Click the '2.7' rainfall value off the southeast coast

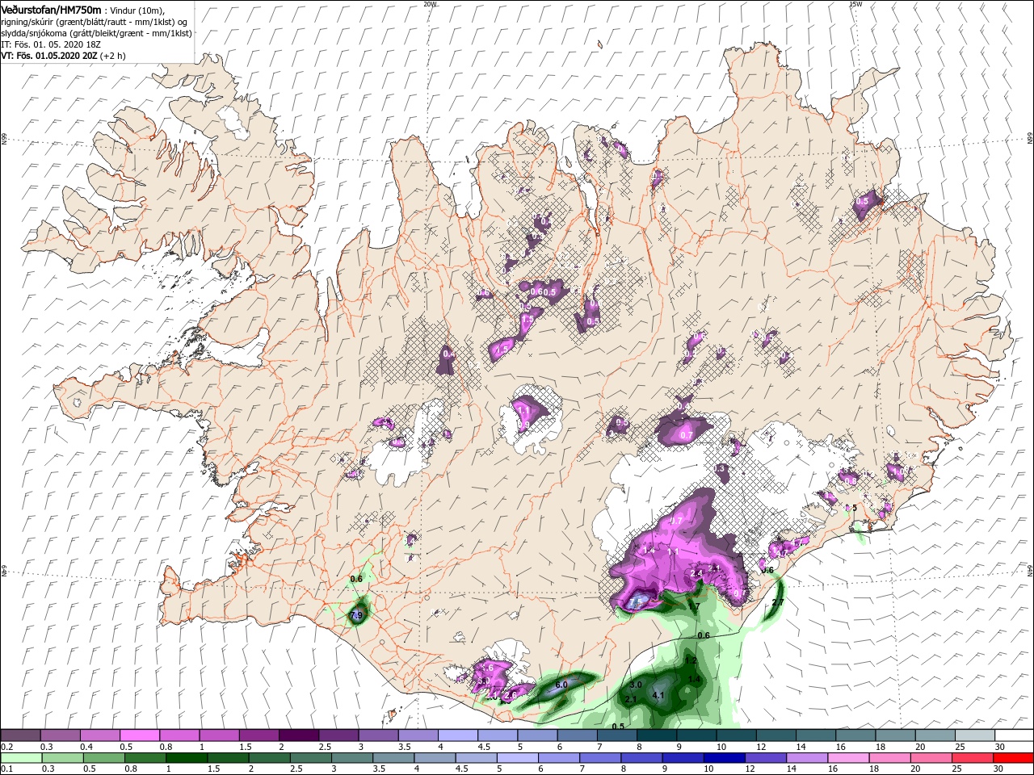778,602
